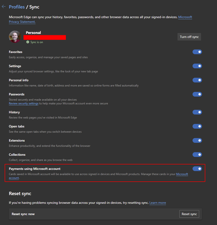The height and width of the screenshot is (225, 217).
Task: Click the Personal profile avatar picture
Action: [15, 37]
